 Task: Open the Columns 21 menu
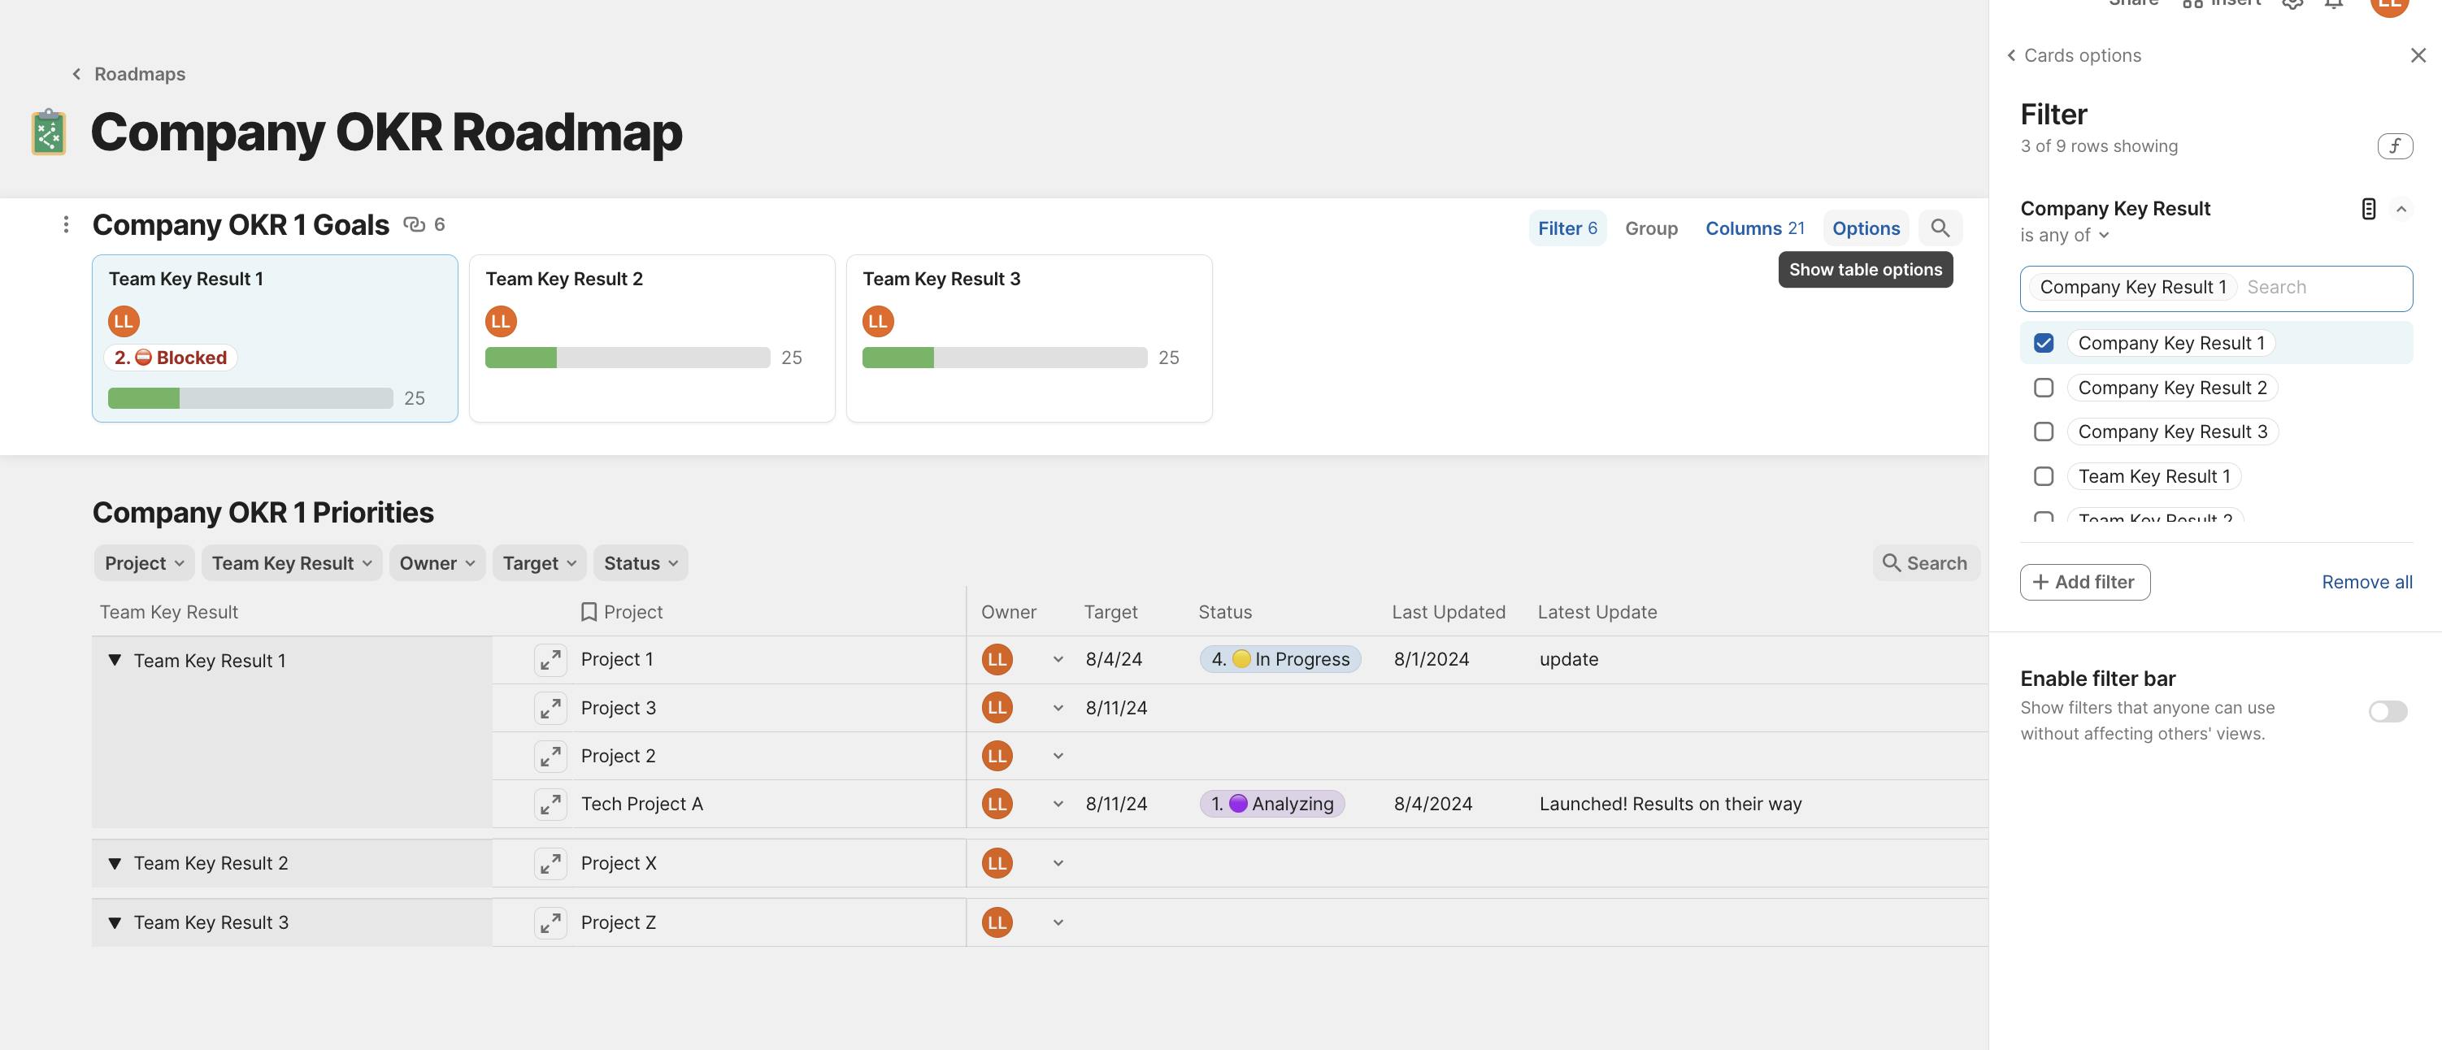[1753, 228]
